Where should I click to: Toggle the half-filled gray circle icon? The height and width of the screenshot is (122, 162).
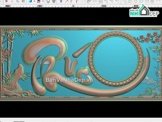[48, 1]
